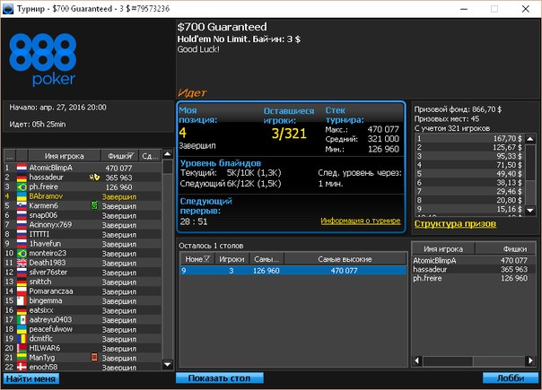Sort player list by Имя игрока column
This screenshot has width=542, height=390.
[x=65, y=156]
